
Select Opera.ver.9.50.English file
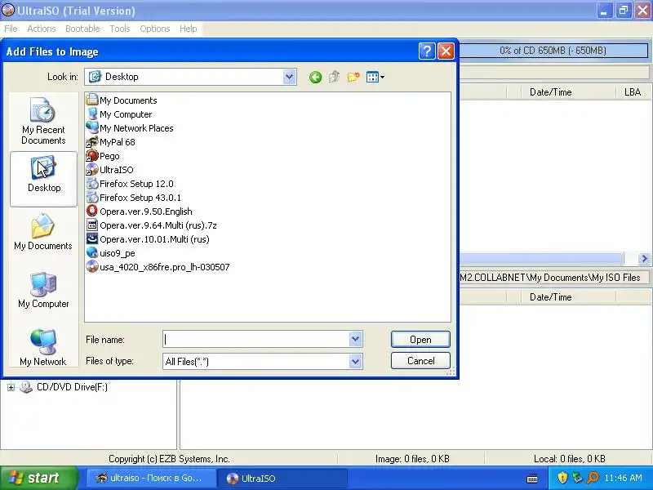[x=139, y=212]
